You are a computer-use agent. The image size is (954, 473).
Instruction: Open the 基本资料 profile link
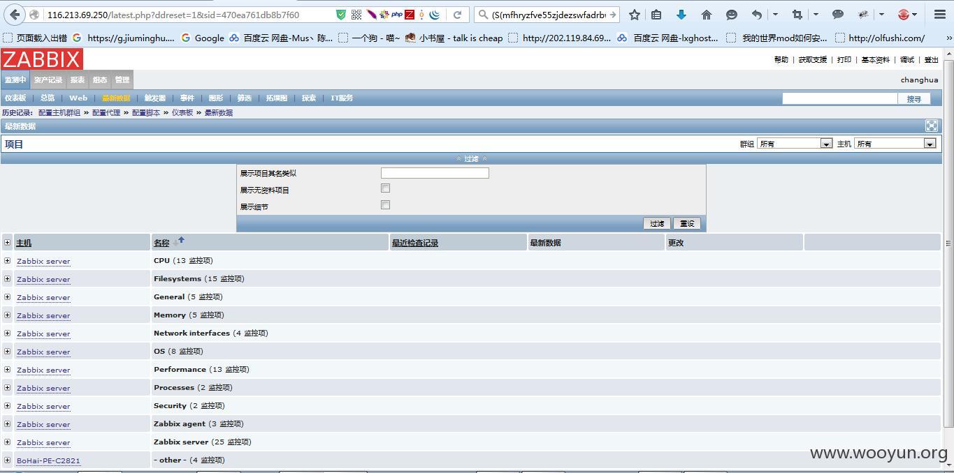876,60
